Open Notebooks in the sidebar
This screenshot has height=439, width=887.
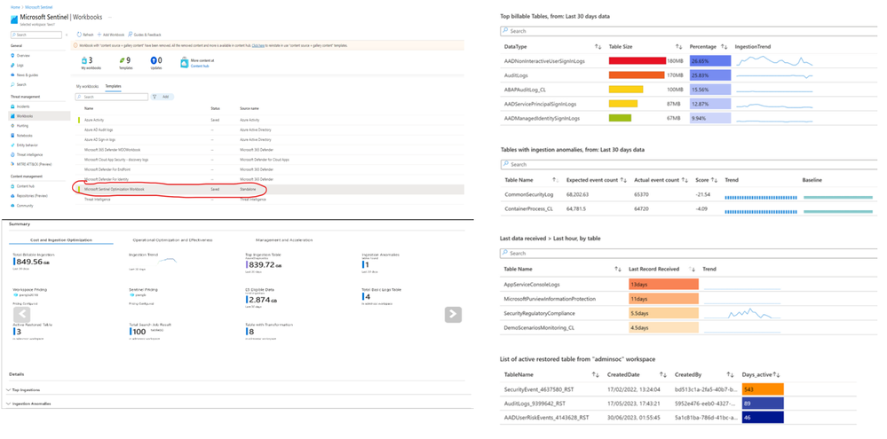24,135
